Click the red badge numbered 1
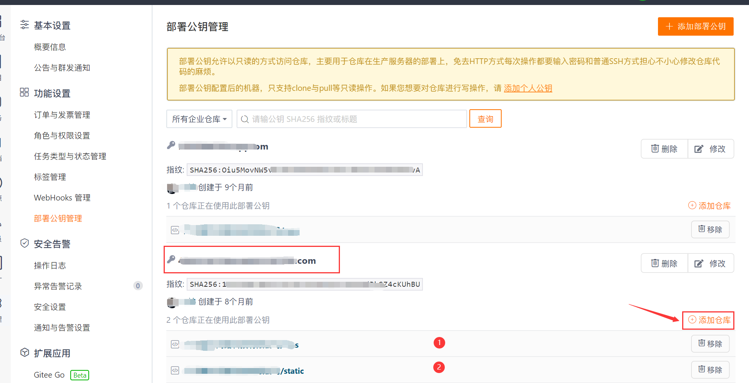Image resolution: width=749 pixels, height=383 pixels. pyautogui.click(x=439, y=342)
